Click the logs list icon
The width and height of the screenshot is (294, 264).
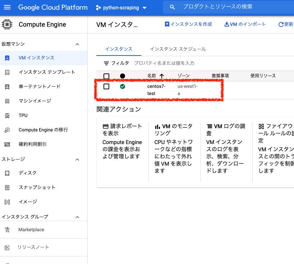[210, 126]
